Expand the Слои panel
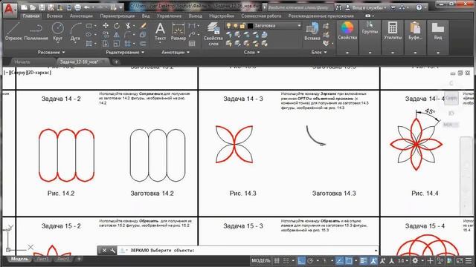Viewport: 476px width, 267px height. (251, 53)
